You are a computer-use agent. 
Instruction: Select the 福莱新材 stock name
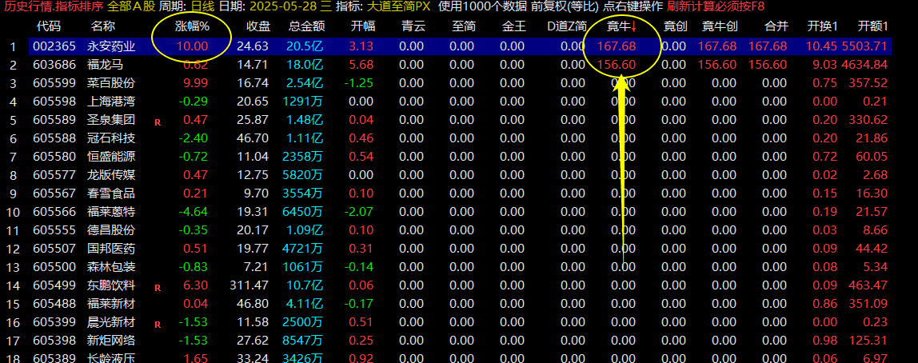[110, 303]
